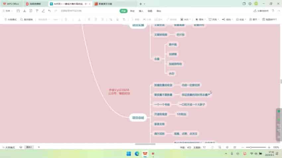Click the greyed redo arrow icon
282x158 pixels.
tap(56, 11)
